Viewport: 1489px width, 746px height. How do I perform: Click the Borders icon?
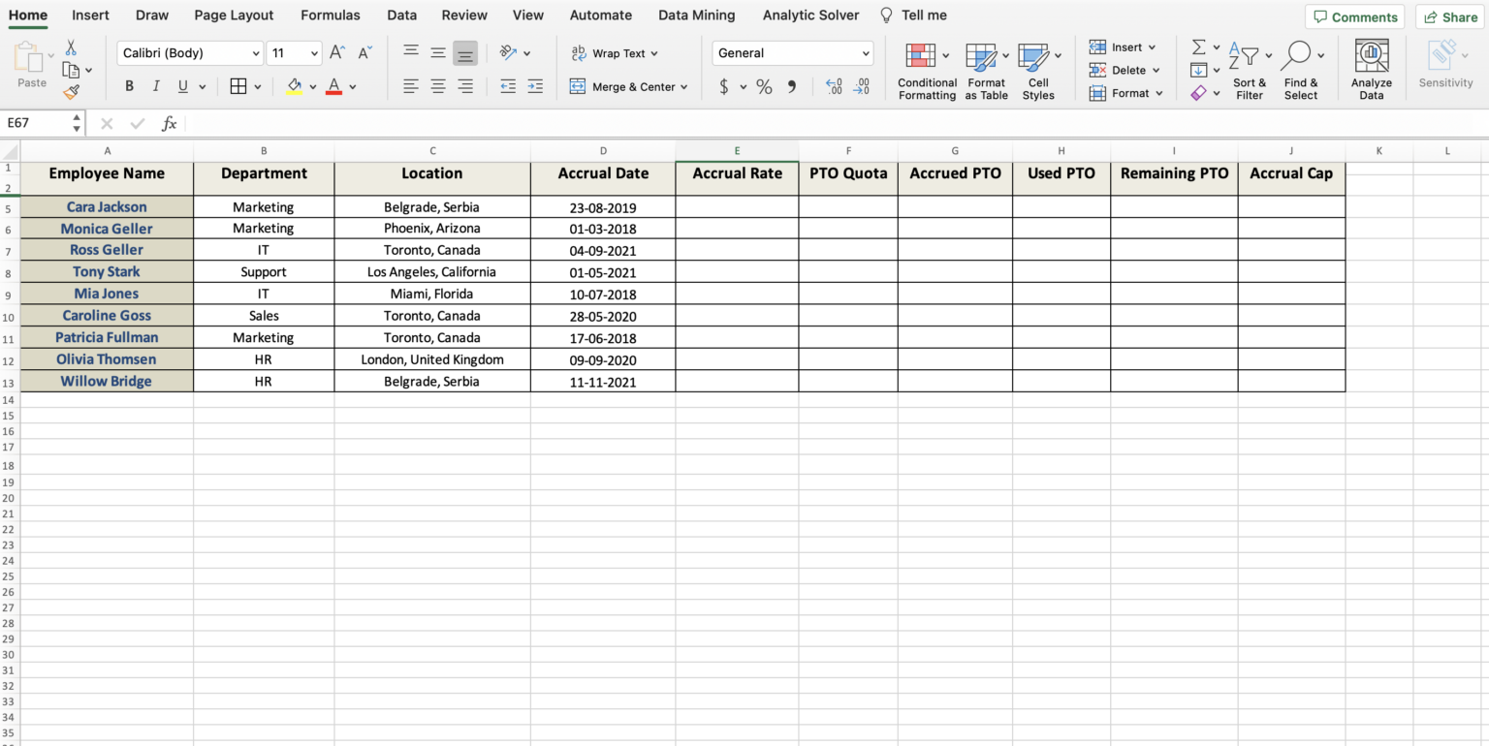[238, 86]
